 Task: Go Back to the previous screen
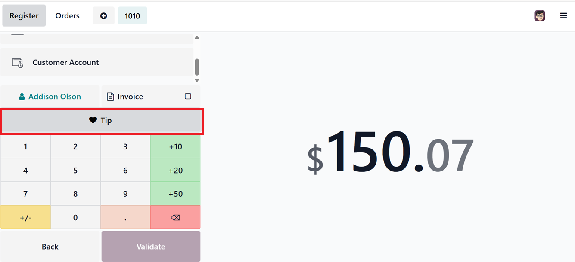click(50, 247)
